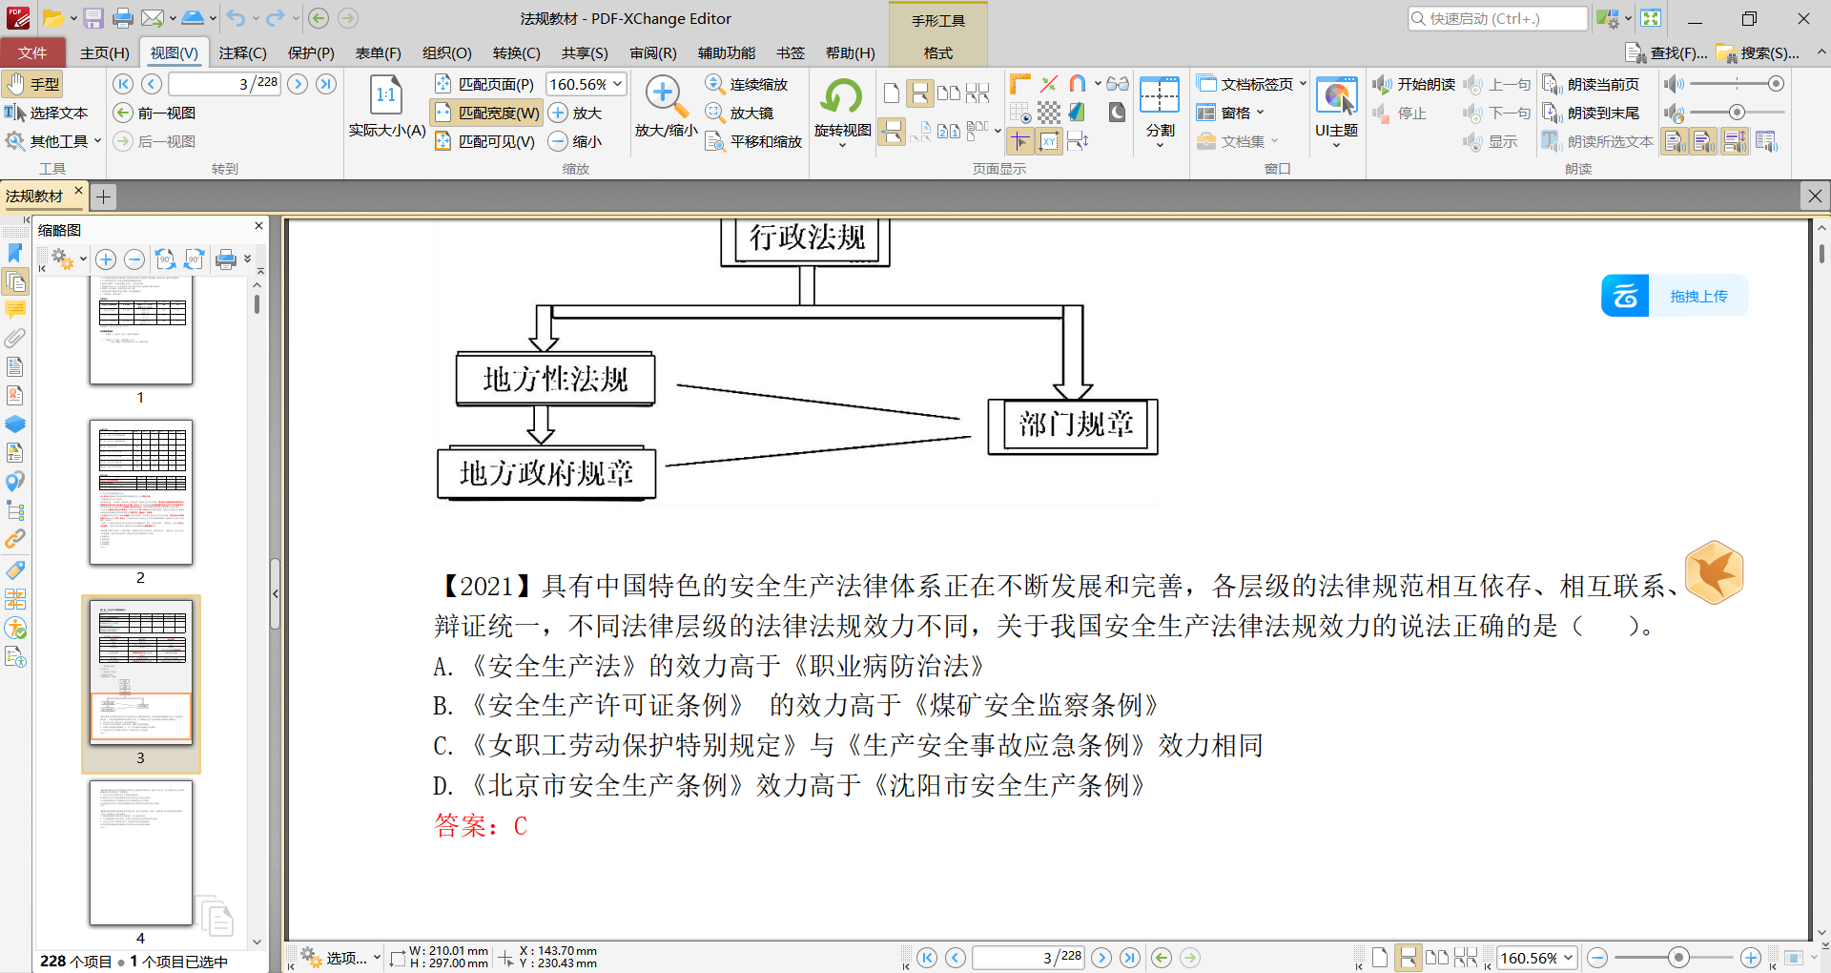
Task: Click the reading glasses loupe icon
Action: pyautogui.click(x=1118, y=84)
